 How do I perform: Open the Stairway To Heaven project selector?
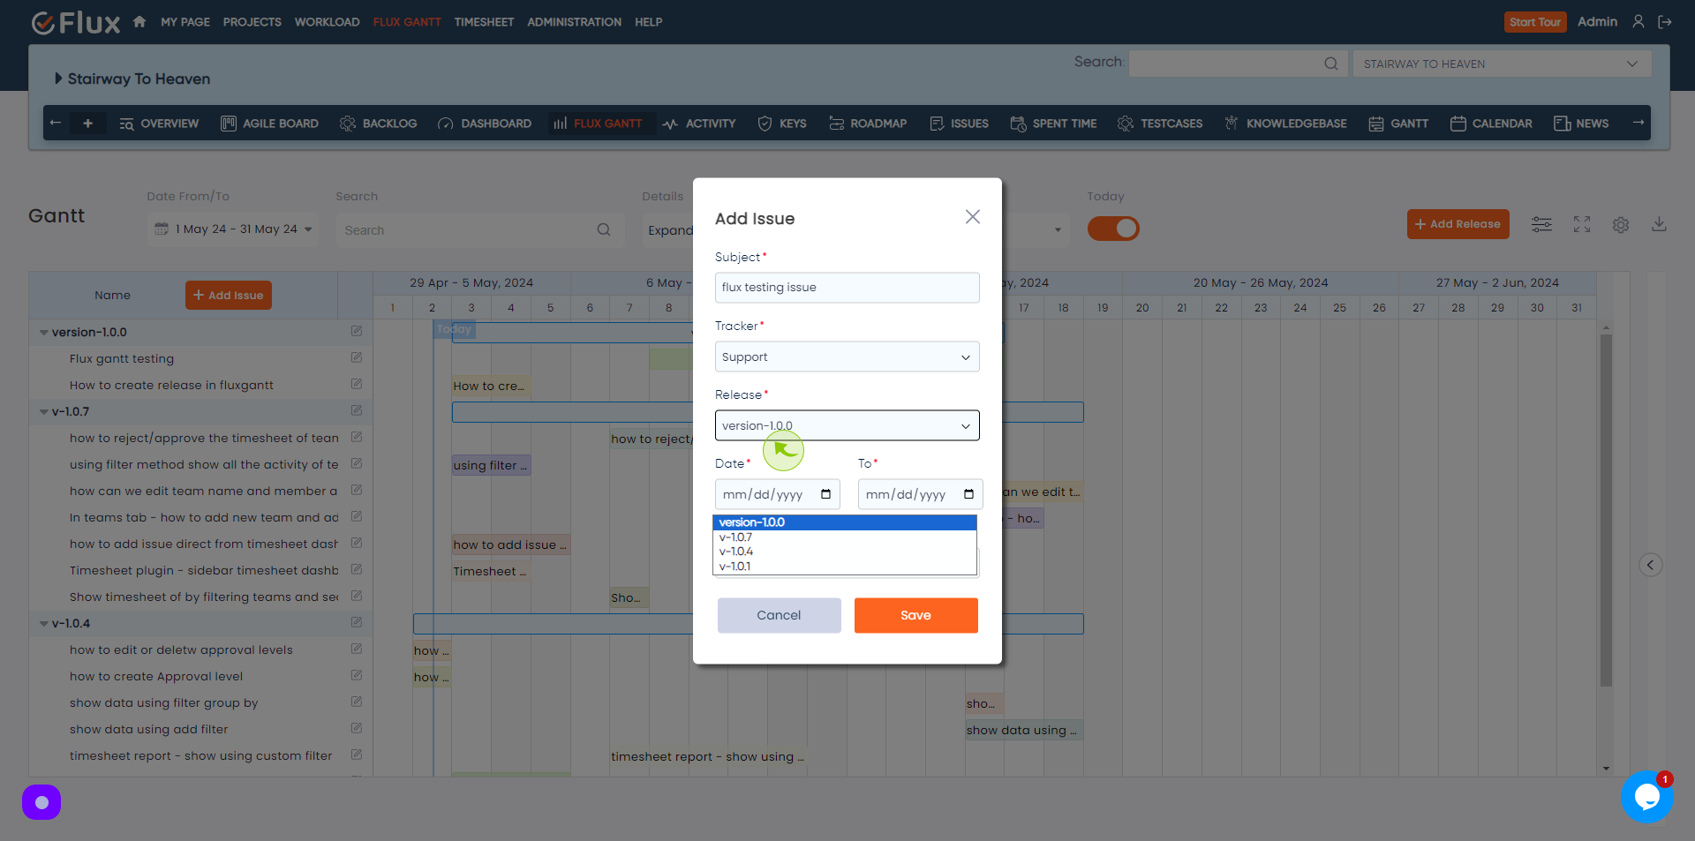coord(1502,64)
